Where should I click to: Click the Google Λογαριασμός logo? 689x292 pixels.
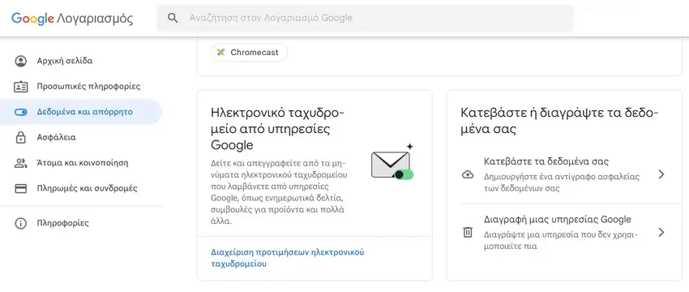(x=72, y=19)
